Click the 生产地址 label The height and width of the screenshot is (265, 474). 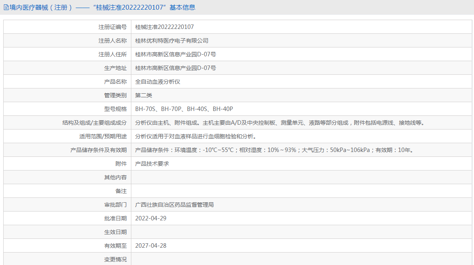(x=115, y=68)
